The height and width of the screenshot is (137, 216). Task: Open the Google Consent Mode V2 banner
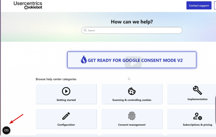[x=132, y=60]
